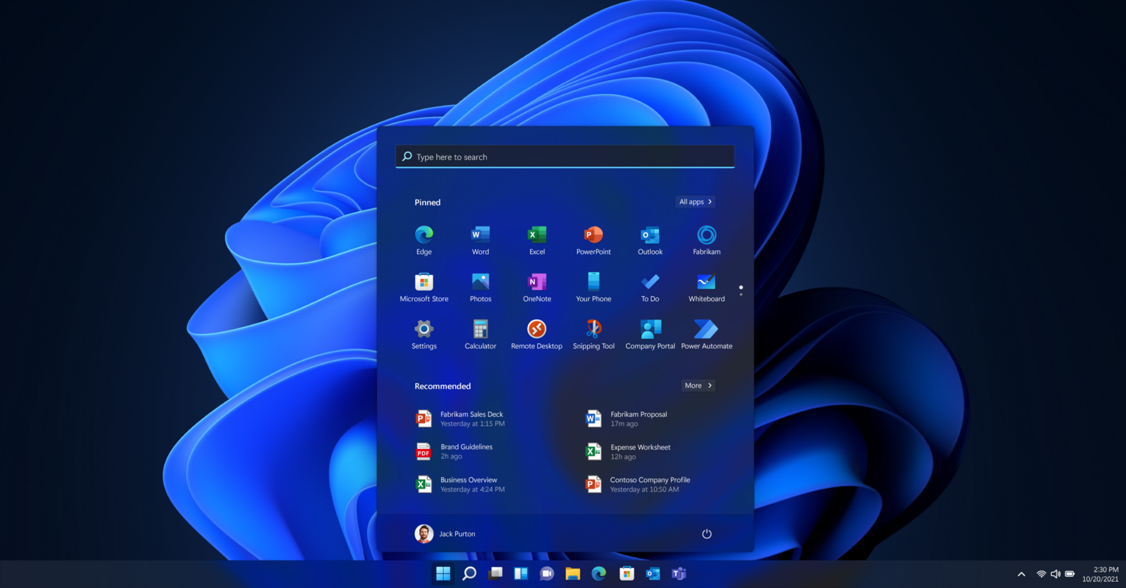Click the power button in Start menu
This screenshot has height=588, width=1126.
[706, 534]
